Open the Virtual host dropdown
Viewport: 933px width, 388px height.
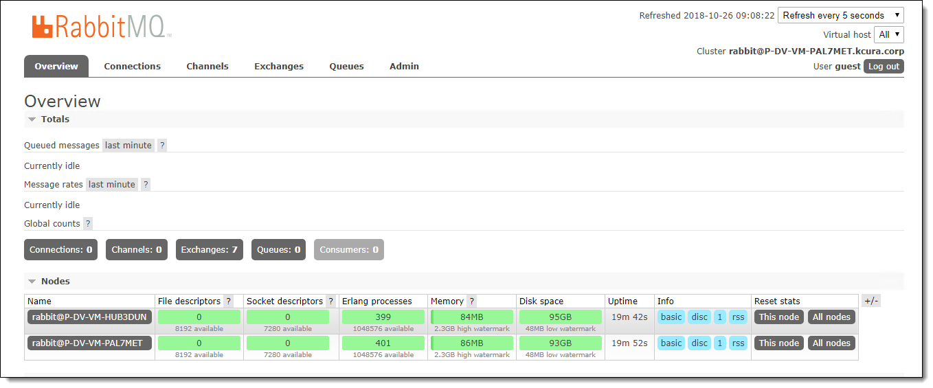888,34
